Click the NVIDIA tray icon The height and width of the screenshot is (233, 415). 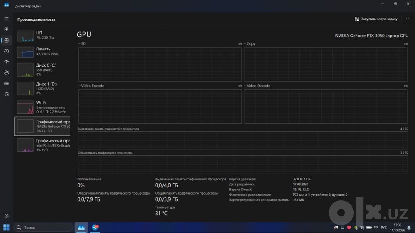pos(356,228)
